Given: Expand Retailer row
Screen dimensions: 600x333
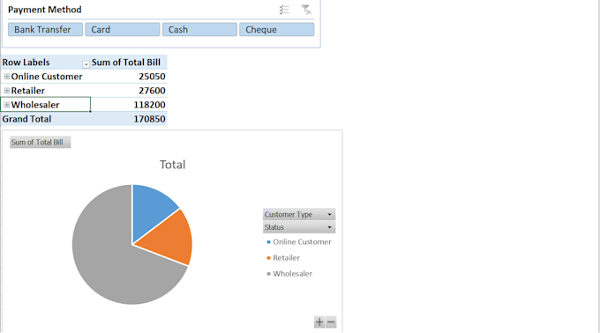Looking at the screenshot, I should click(6, 91).
